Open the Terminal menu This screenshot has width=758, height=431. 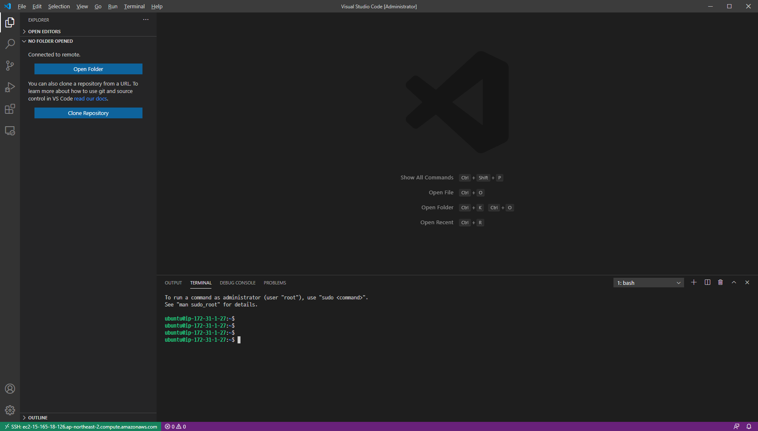point(134,6)
